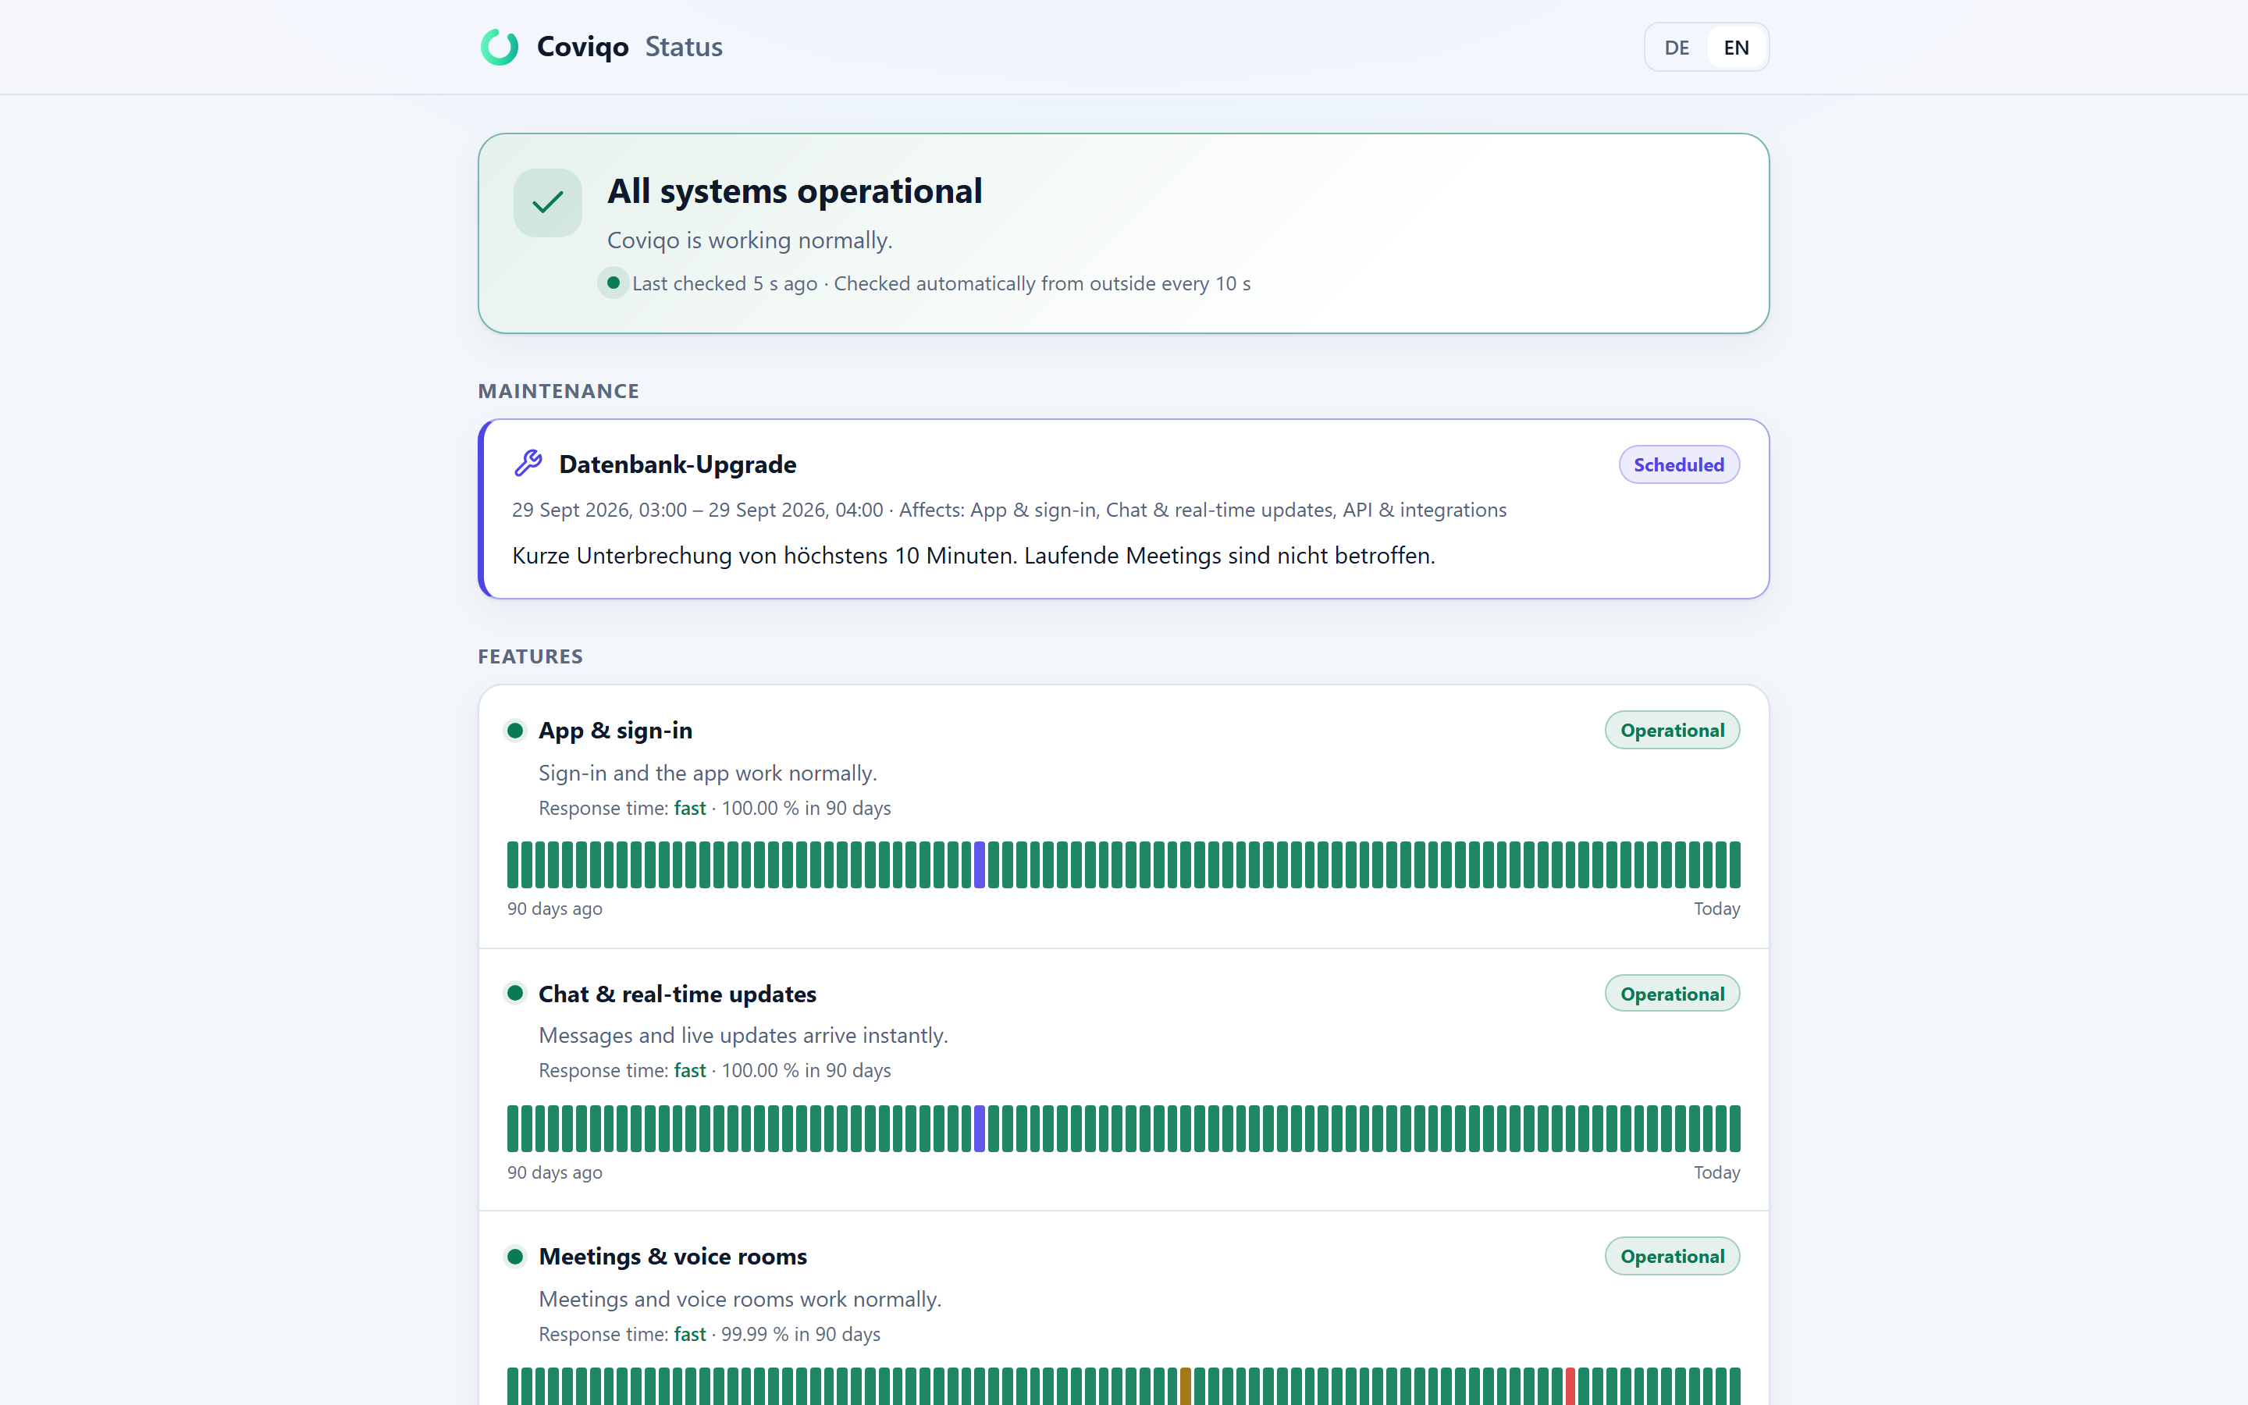Click the Operational badge for App & sign-in
This screenshot has width=2248, height=1405.
point(1672,731)
